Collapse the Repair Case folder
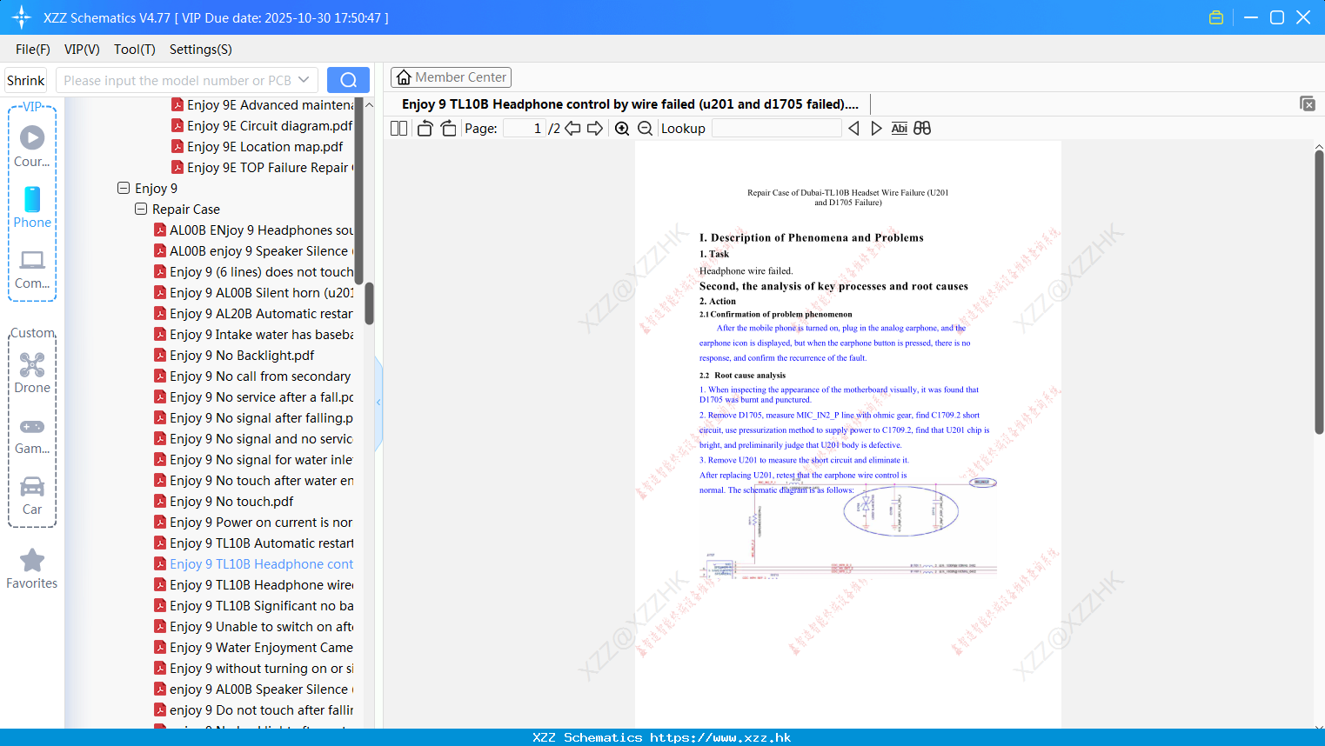 [x=140, y=209]
